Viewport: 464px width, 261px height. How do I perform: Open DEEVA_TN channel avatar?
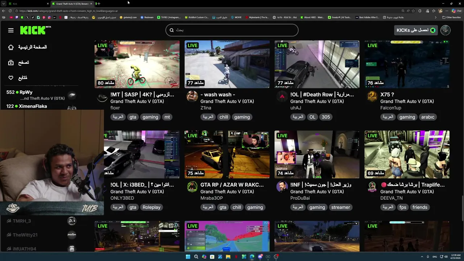tap(372, 187)
